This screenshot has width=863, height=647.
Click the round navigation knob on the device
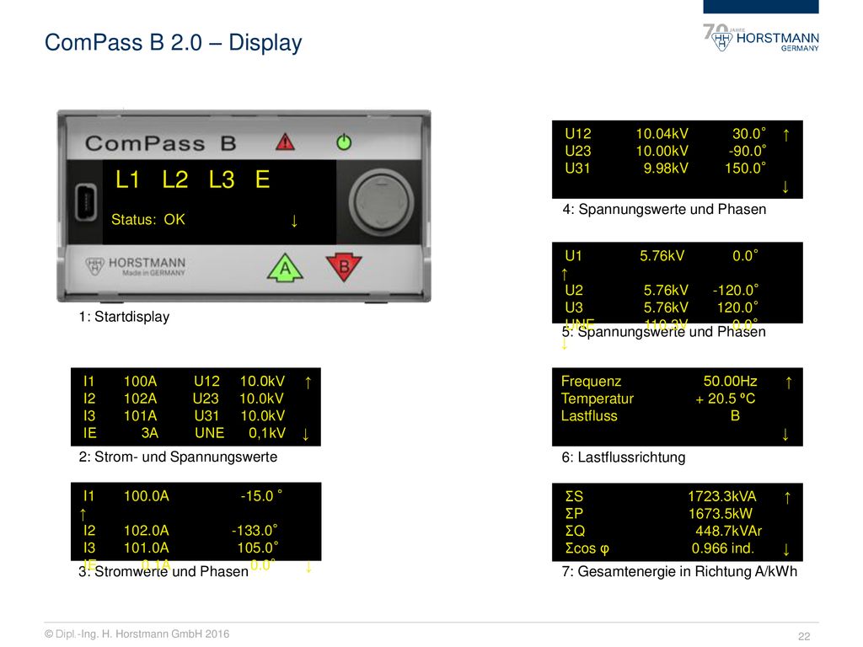[381, 201]
